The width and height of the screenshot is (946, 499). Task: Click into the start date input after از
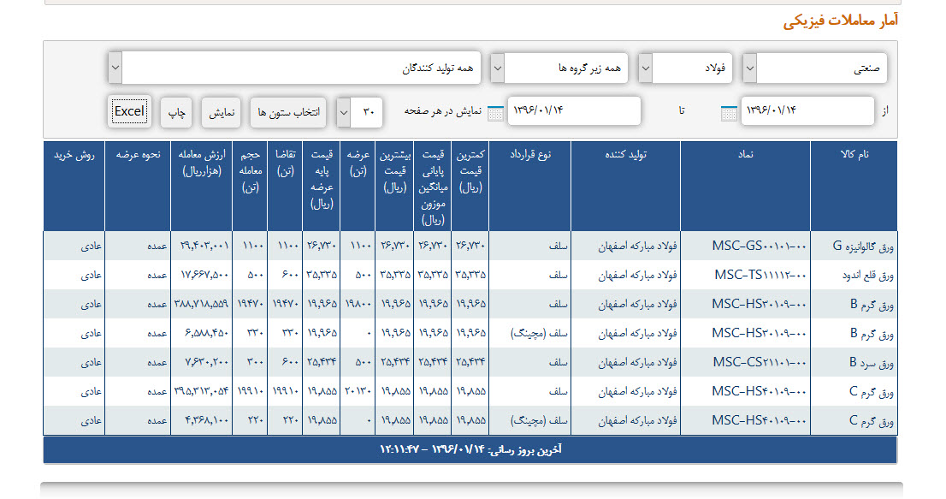click(807, 110)
